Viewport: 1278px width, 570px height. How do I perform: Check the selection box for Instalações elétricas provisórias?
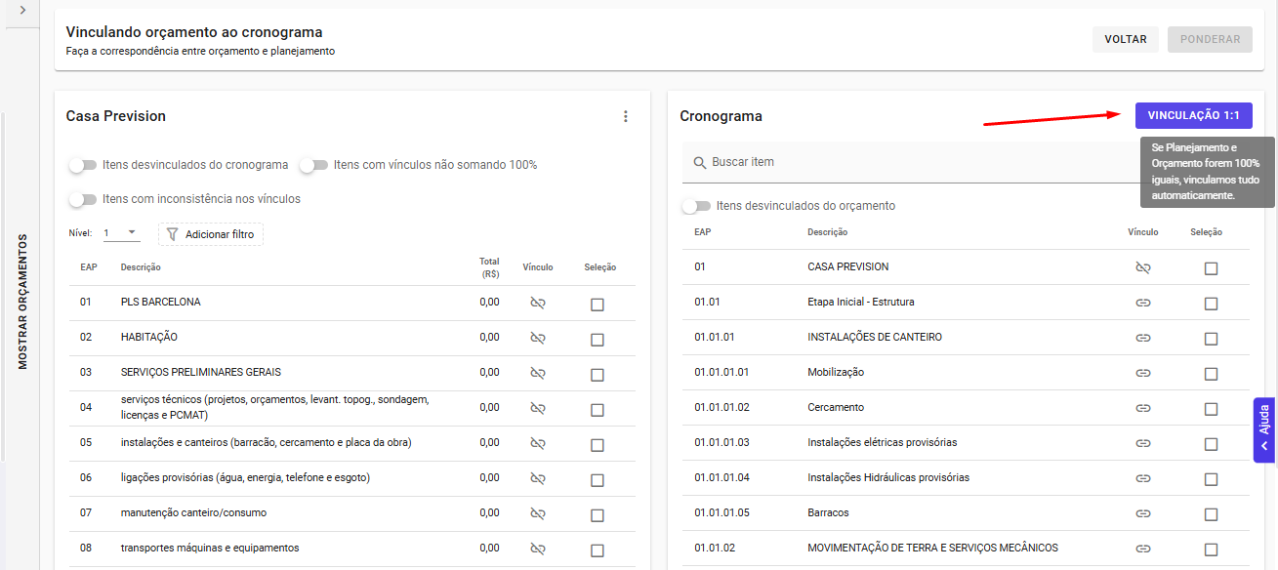pos(1211,444)
